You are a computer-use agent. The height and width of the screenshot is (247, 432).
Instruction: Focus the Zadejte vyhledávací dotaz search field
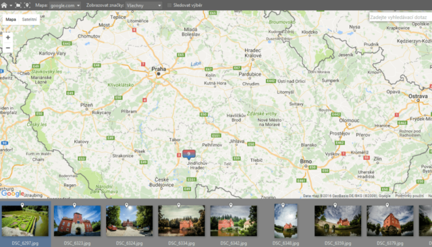[x=400, y=17]
